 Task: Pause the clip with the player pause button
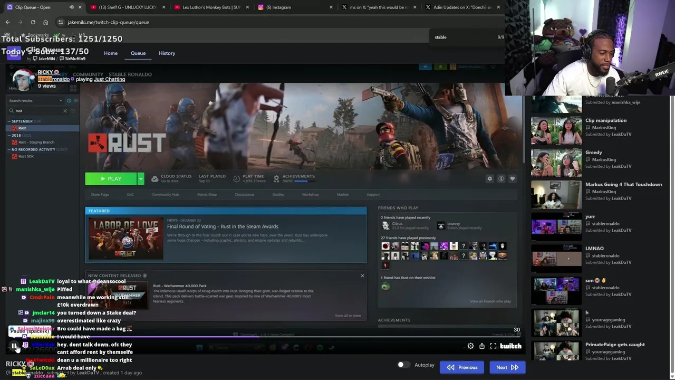[14, 346]
